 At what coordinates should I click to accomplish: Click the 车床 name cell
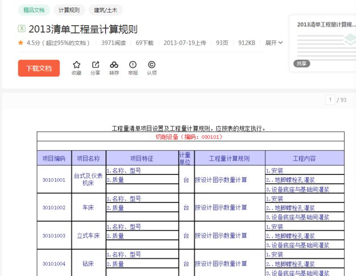click(89, 207)
